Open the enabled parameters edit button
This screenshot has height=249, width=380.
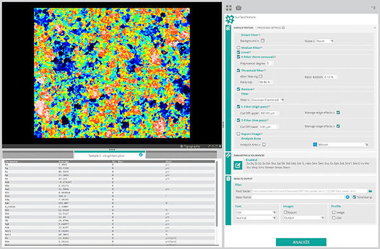237,166
